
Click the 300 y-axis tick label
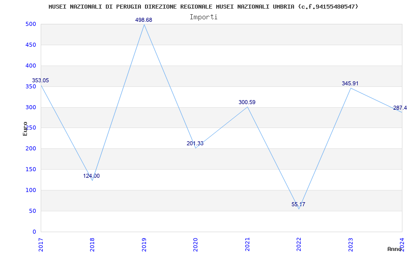31,107
